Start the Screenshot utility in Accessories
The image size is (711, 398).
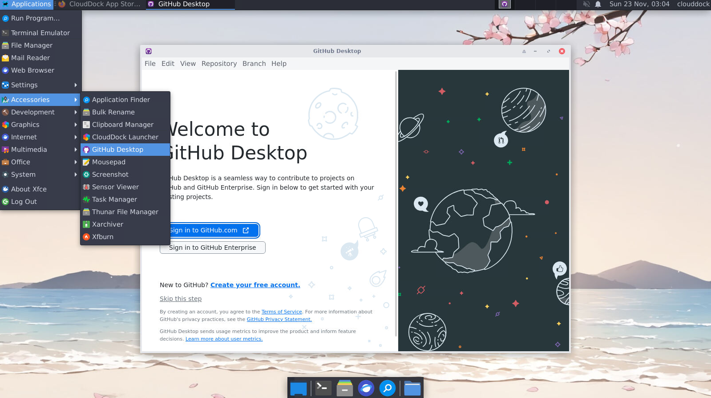110,175
